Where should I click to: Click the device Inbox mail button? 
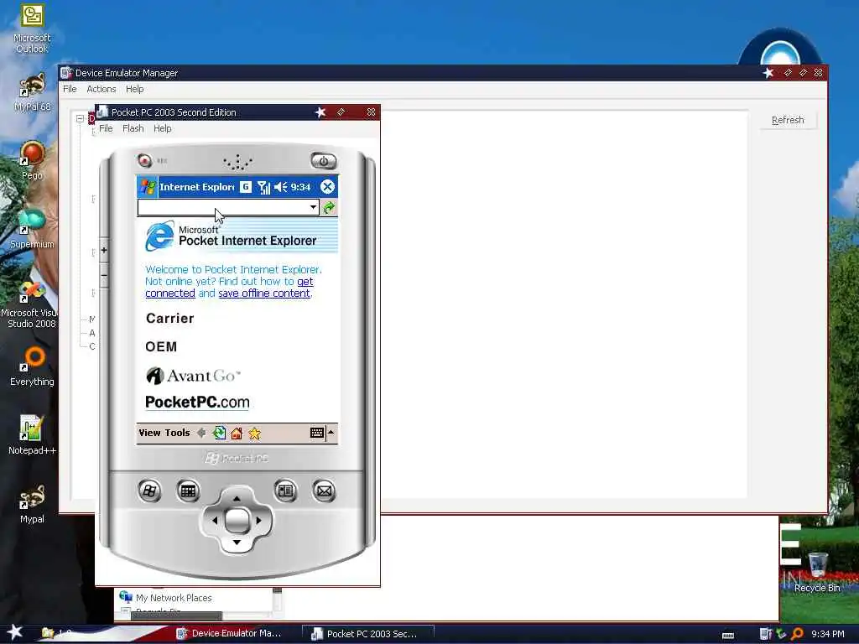(324, 491)
